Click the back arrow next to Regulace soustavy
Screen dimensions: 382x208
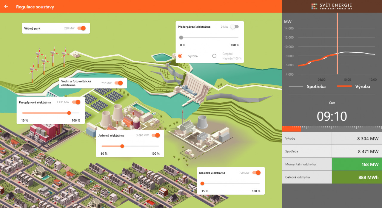point(6,7)
